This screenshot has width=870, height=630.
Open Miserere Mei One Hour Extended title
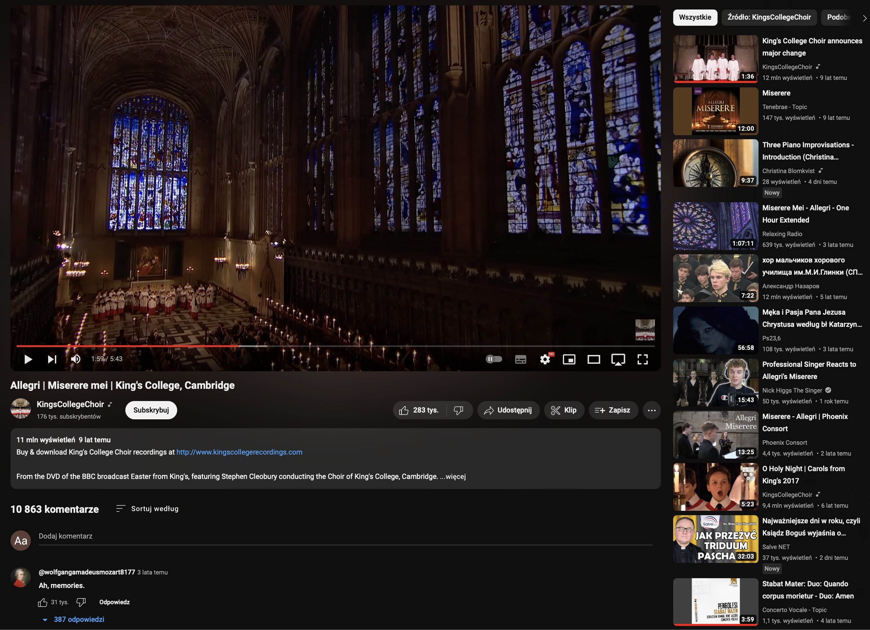tap(805, 214)
